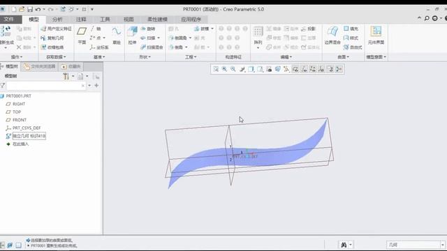Viewport: 447px width, 251px height.
Task: Select the 扫描混合 (Swept Blend) tool
Action: pos(152,47)
